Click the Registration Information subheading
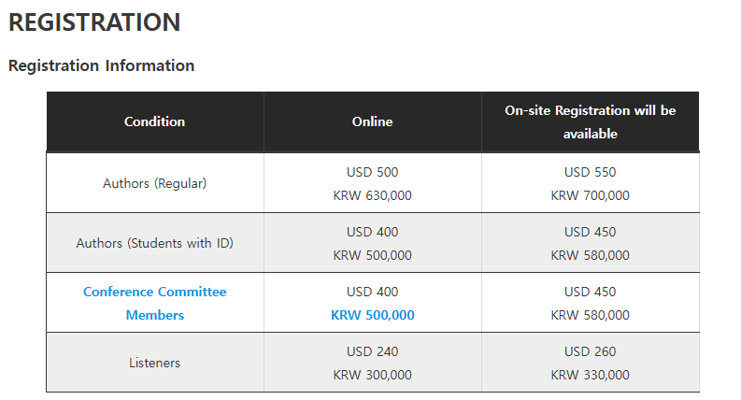741x400 pixels. [102, 65]
